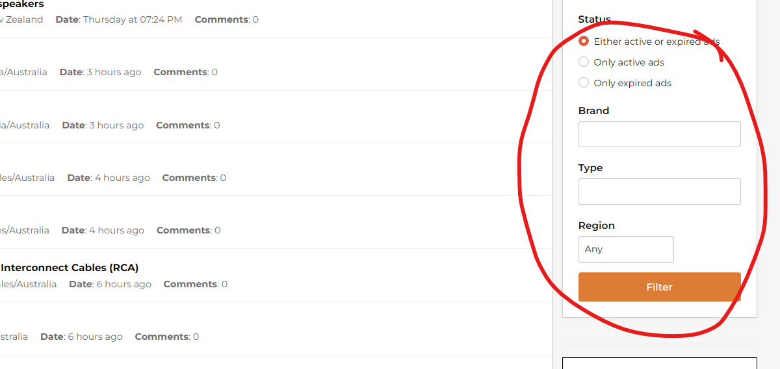Screen dimensions: 780x369
Task: Focus the Brand text field
Action: [x=659, y=134]
